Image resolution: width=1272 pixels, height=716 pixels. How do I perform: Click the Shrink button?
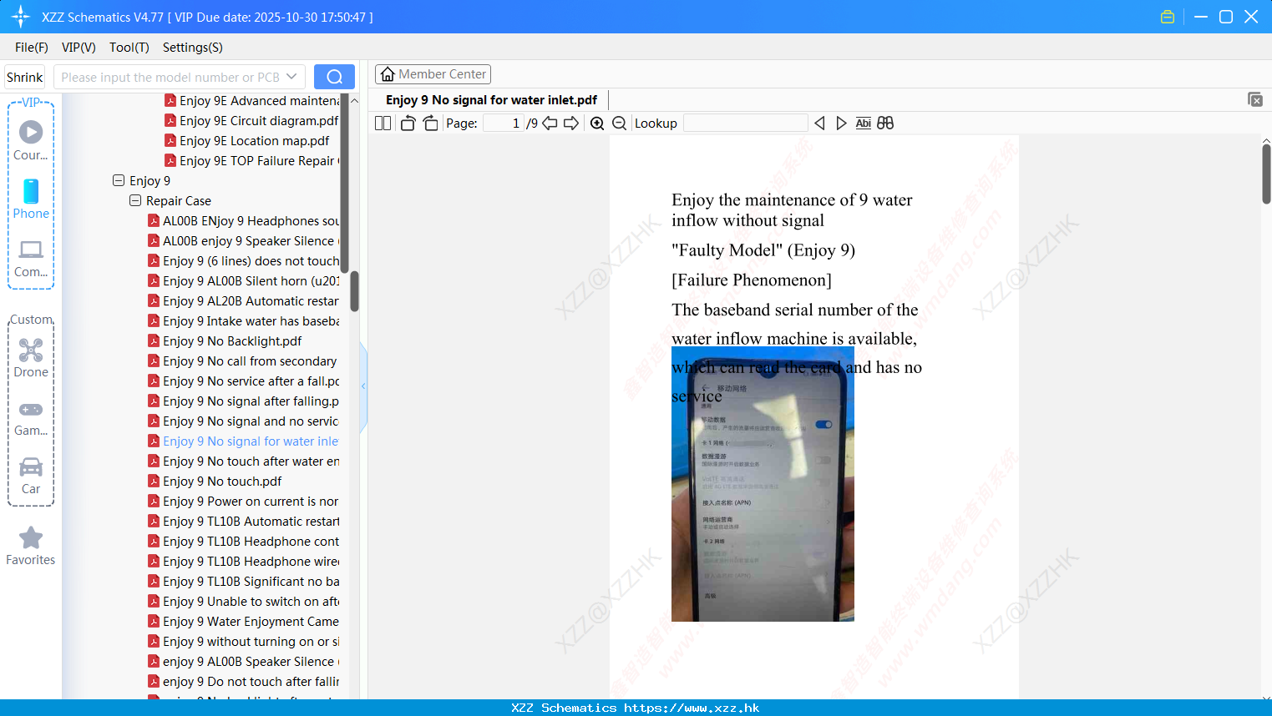point(25,77)
